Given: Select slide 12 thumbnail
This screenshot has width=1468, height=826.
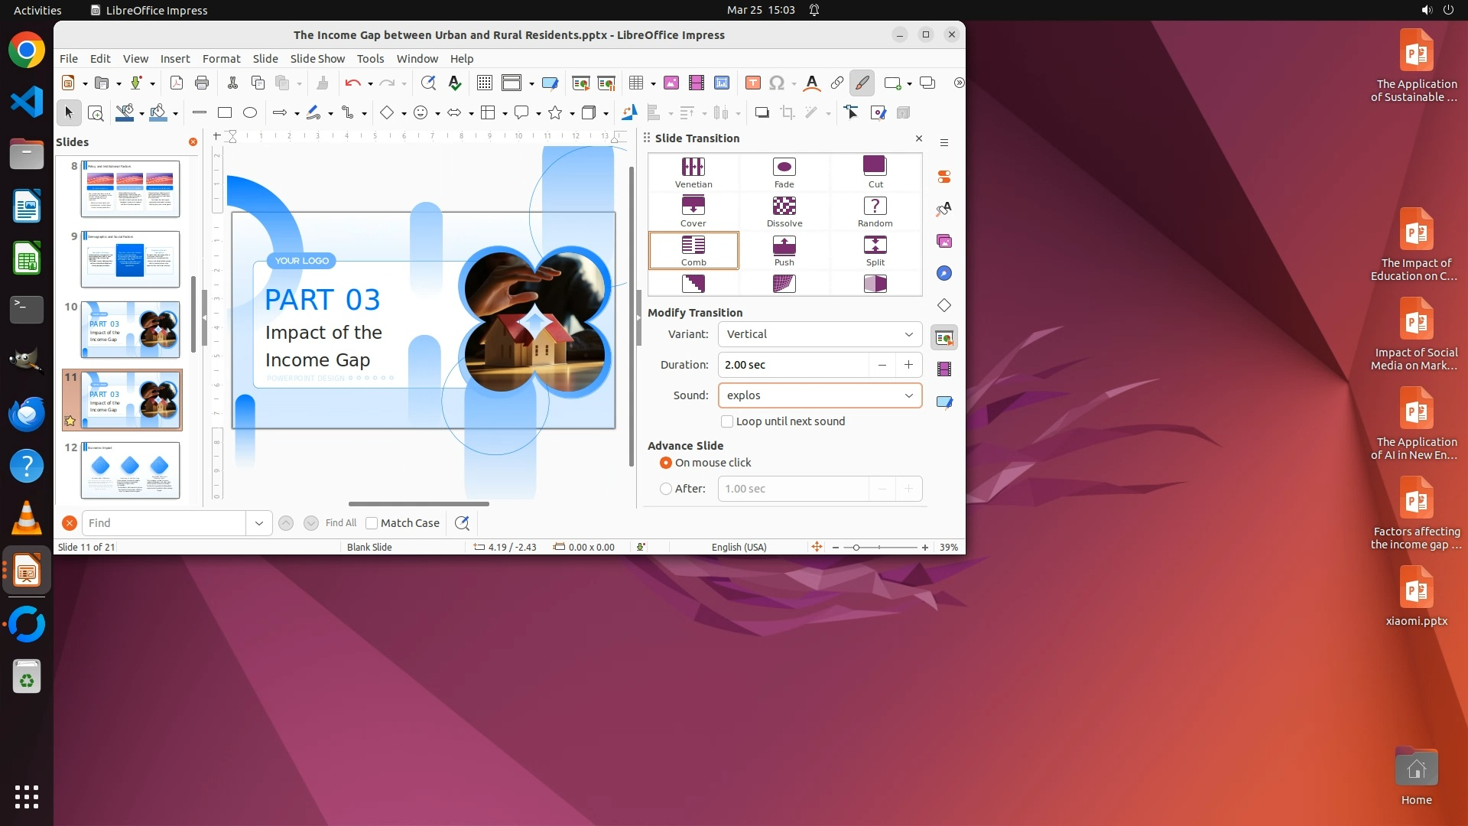Looking at the screenshot, I should 130,470.
